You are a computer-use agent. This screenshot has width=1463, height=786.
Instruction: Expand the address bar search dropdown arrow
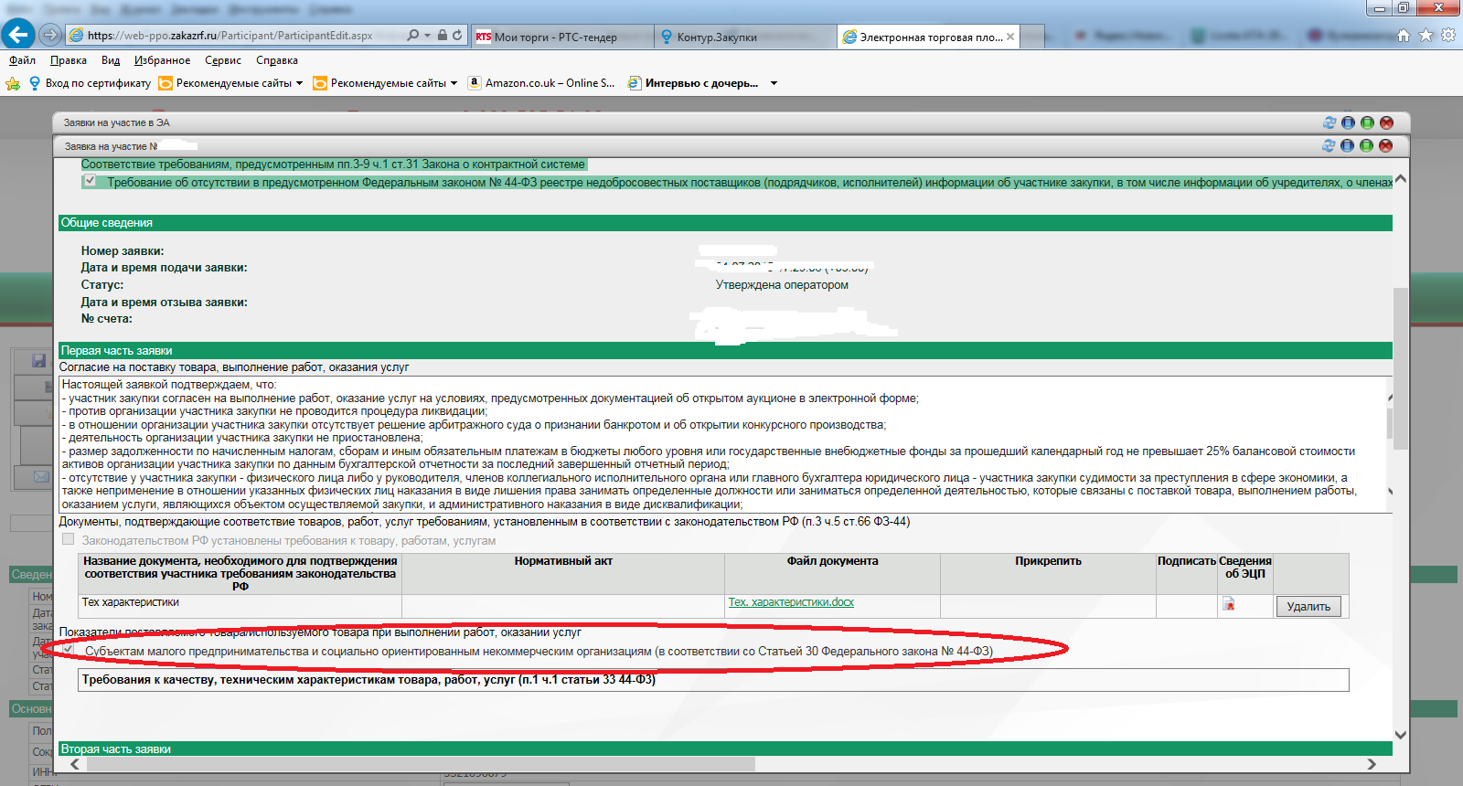427,36
